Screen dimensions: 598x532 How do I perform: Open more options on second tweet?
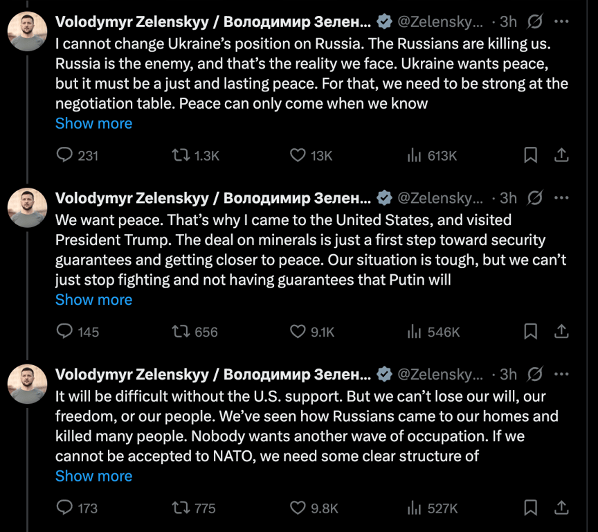[x=562, y=198]
